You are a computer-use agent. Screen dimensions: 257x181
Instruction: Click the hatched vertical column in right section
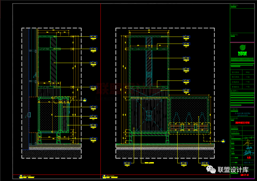tap(149, 61)
